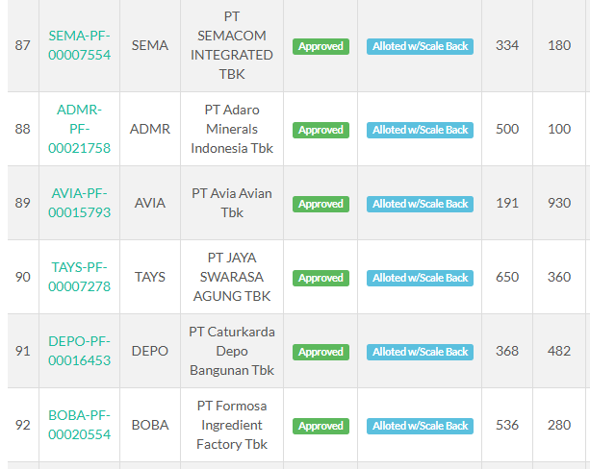The height and width of the screenshot is (469, 590).
Task: Select value 650 in TAYS row
Action: pos(507,277)
